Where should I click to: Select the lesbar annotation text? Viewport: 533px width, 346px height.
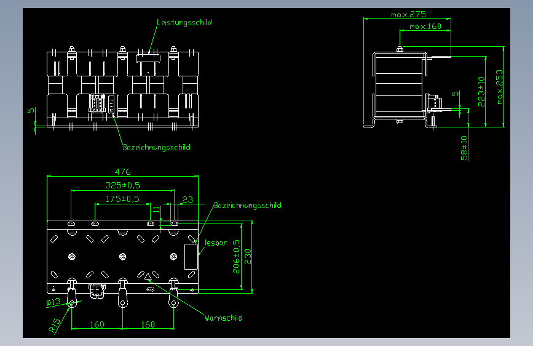[216, 243]
